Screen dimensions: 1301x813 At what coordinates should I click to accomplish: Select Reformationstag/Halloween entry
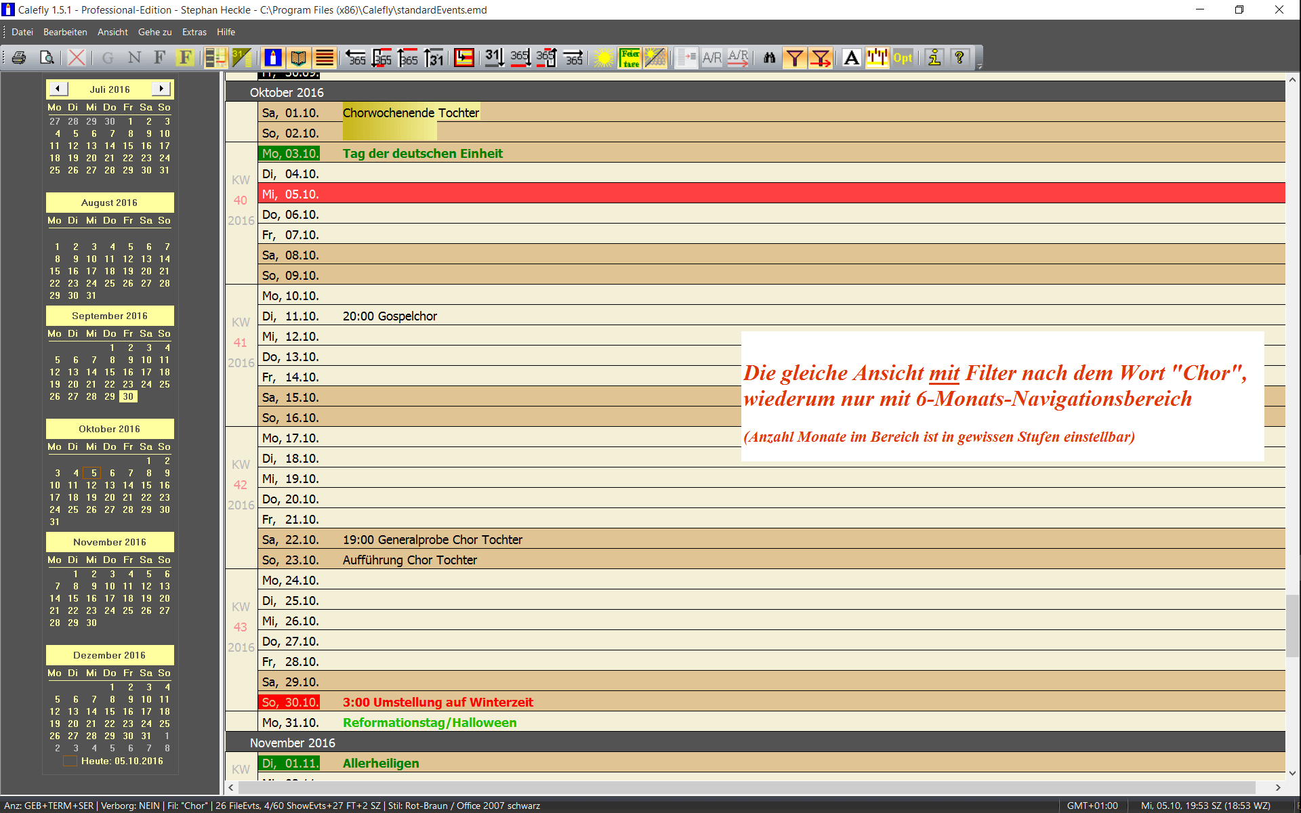430,722
